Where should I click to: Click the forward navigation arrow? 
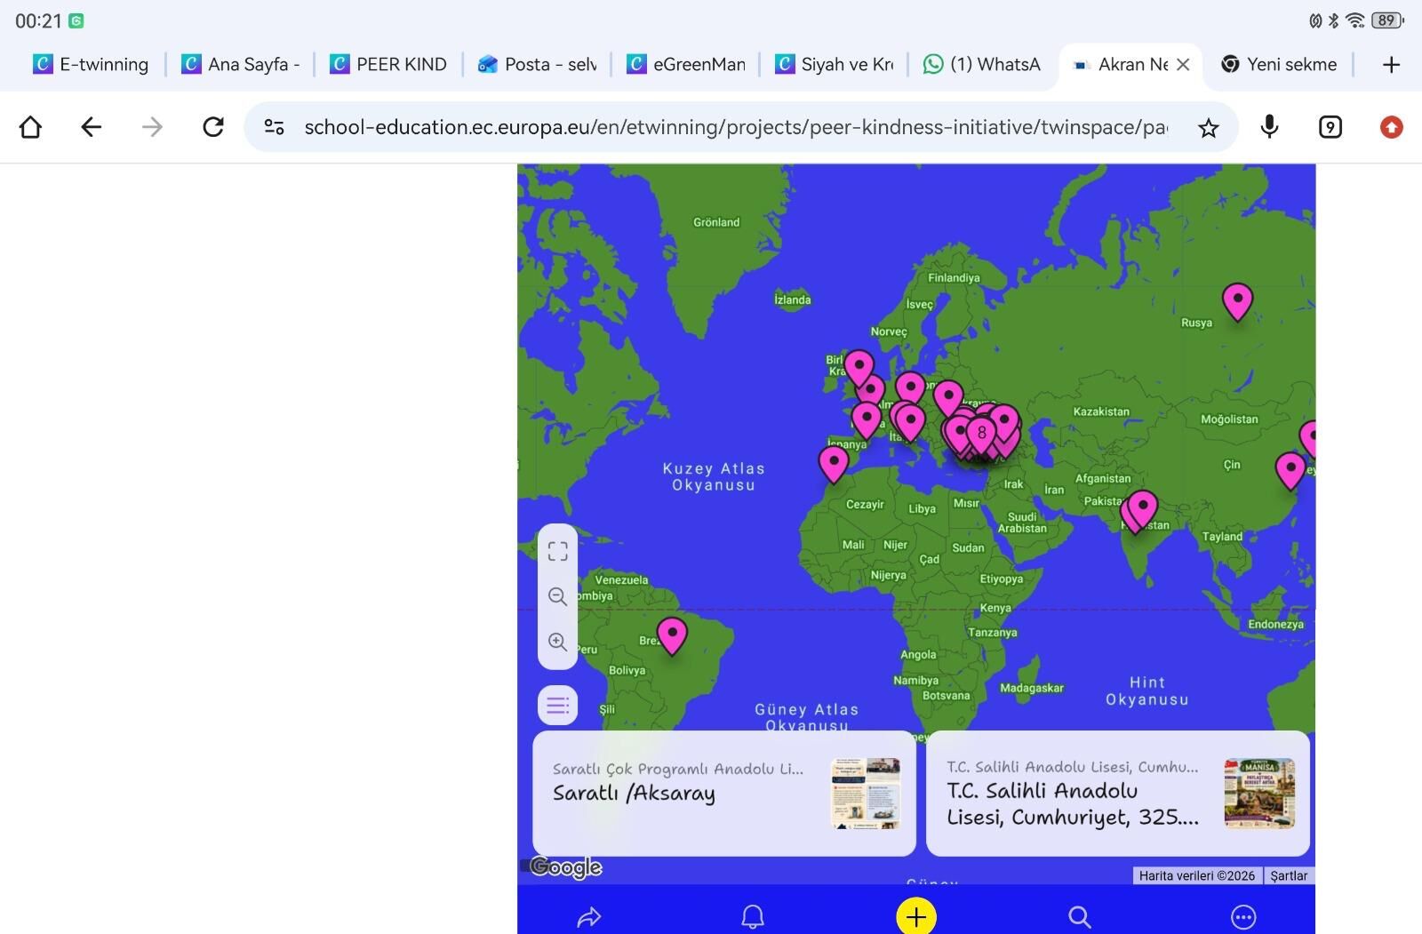[x=152, y=127]
